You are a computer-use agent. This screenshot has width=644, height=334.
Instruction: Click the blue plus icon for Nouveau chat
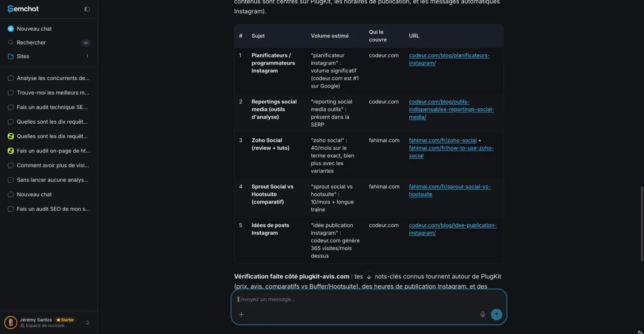point(11,28)
